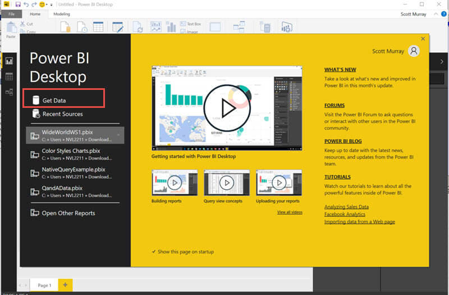The image size is (449, 295).
Task: Open the FORUMS link
Action: 335,105
